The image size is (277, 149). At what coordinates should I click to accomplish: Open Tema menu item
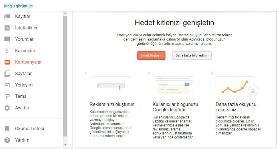pos(21,96)
